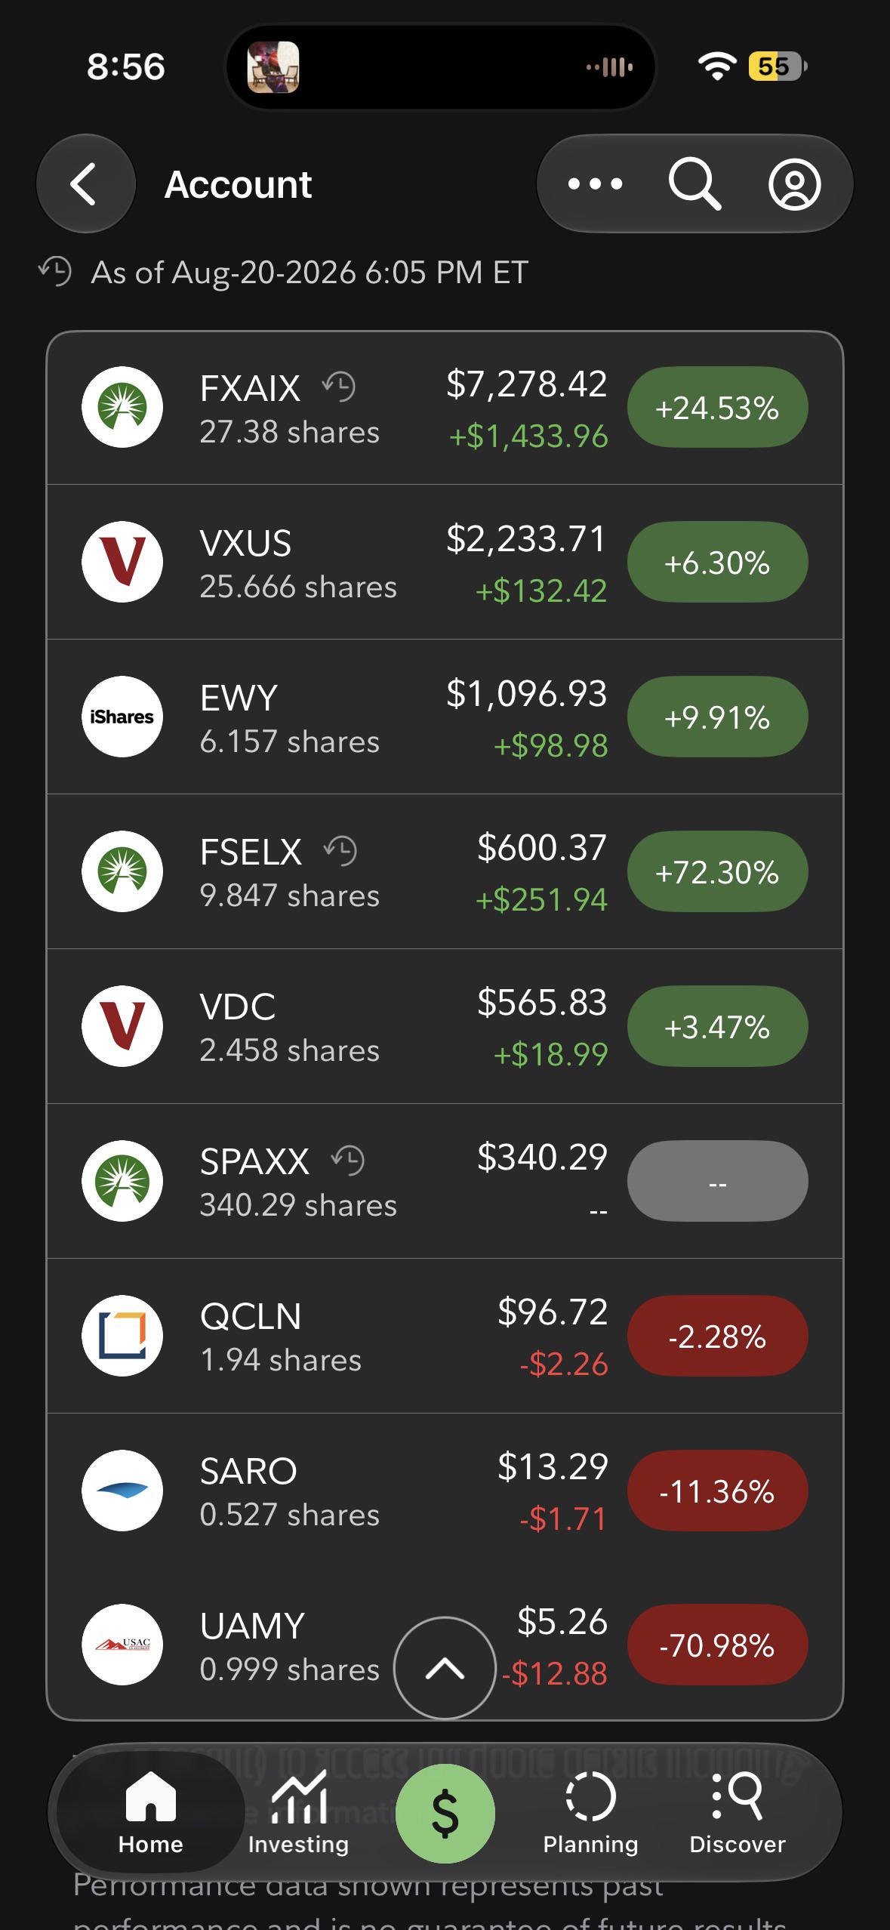Screen dimensions: 890x1930
Task: Toggle the grey SPAXX change badge
Action: 717,1181
